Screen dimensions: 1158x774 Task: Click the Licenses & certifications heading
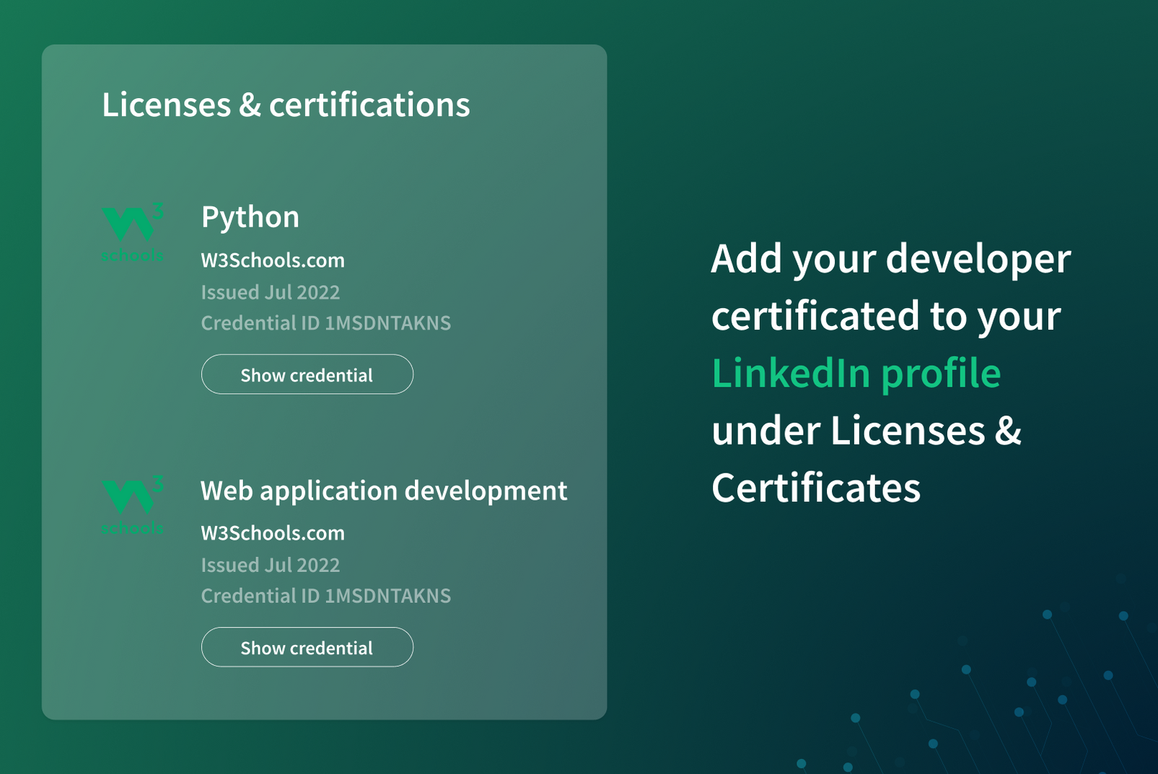coord(286,105)
